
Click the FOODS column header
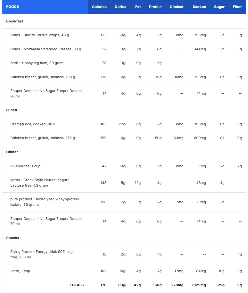(12, 7)
